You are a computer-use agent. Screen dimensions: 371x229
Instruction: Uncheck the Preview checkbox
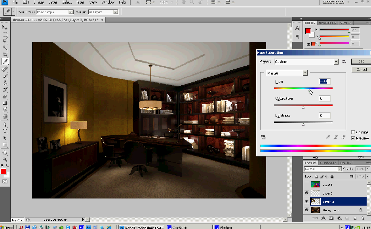(353, 138)
